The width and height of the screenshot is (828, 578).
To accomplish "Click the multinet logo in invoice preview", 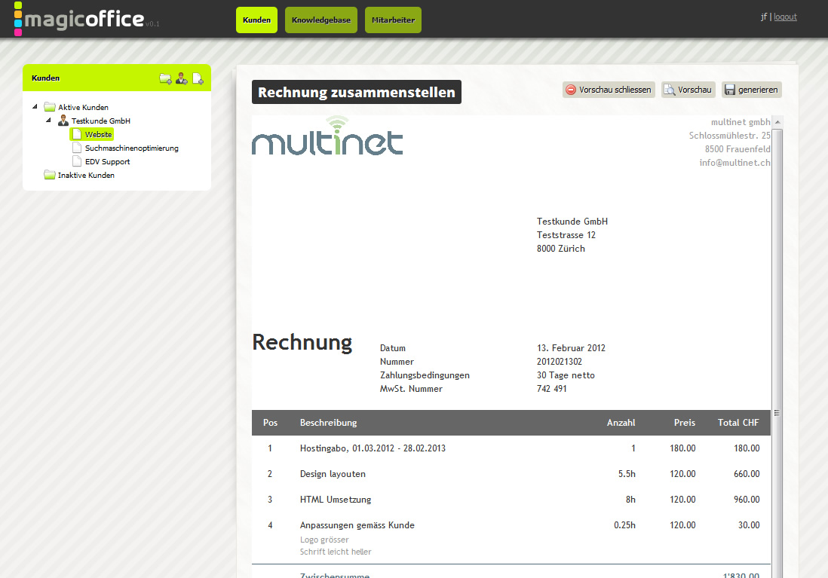I will click(x=327, y=137).
